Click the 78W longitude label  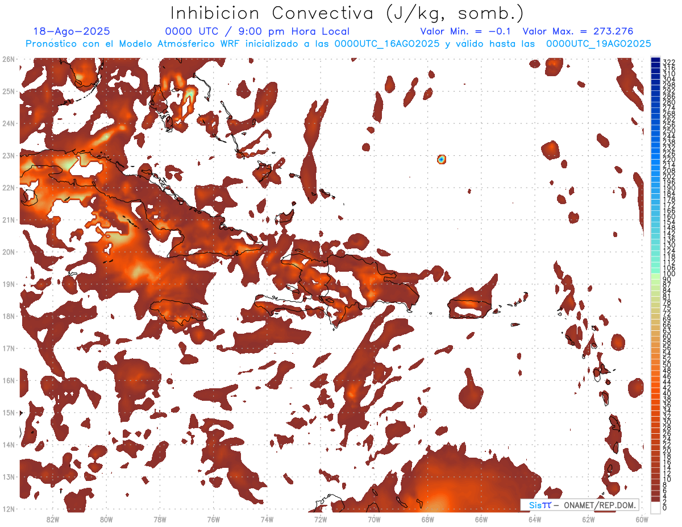tap(160, 519)
